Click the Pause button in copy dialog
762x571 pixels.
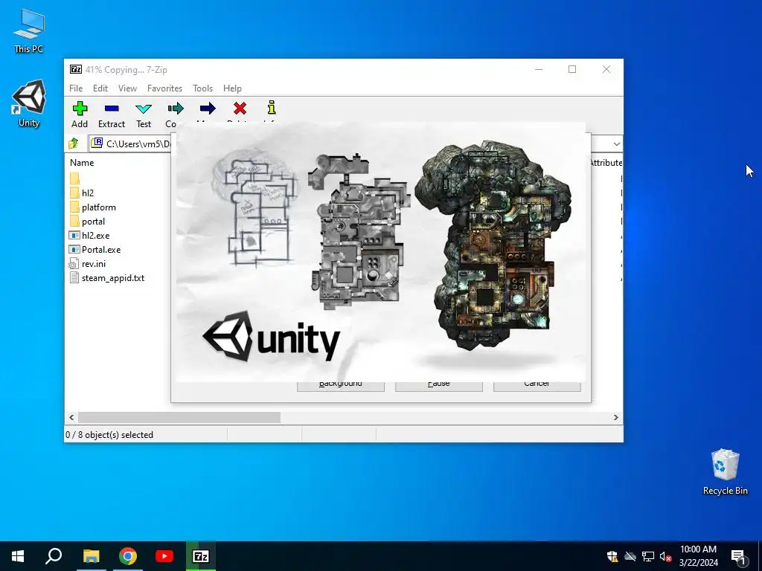(x=439, y=386)
